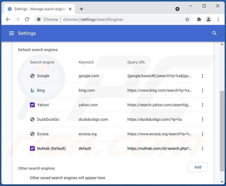The height and width of the screenshot is (186, 226).
Task: Click the ecosia.org keyword
Action: coord(88,134)
